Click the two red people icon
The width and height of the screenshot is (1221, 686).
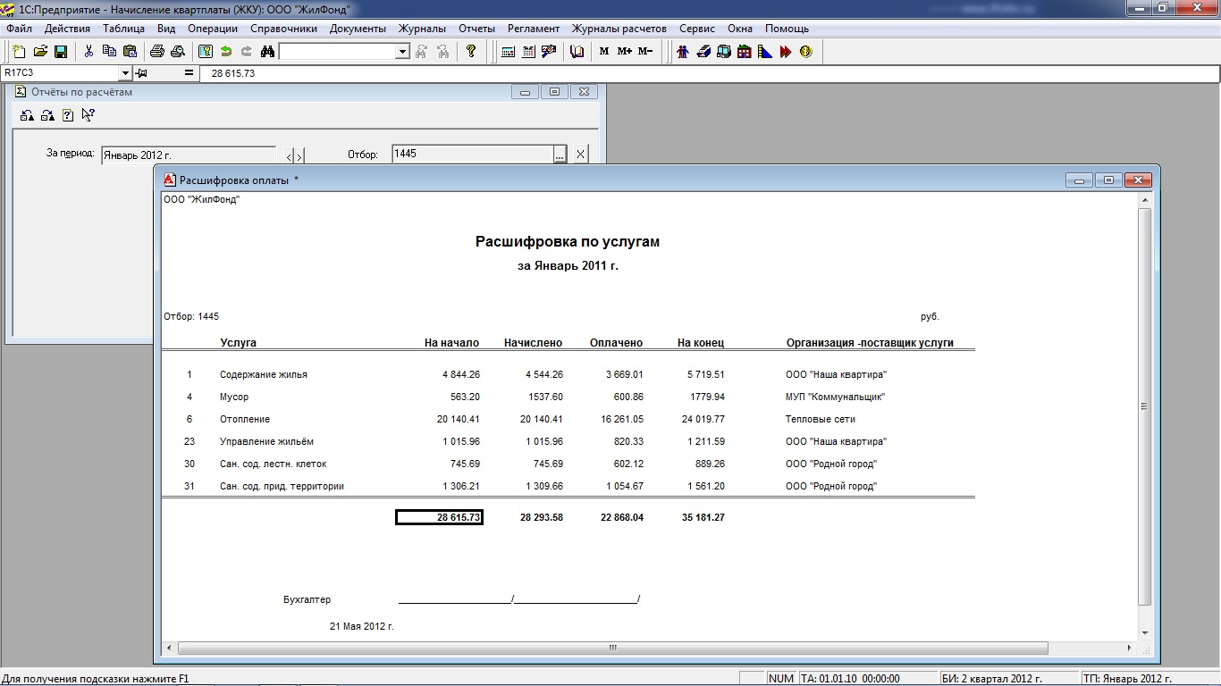tap(683, 52)
